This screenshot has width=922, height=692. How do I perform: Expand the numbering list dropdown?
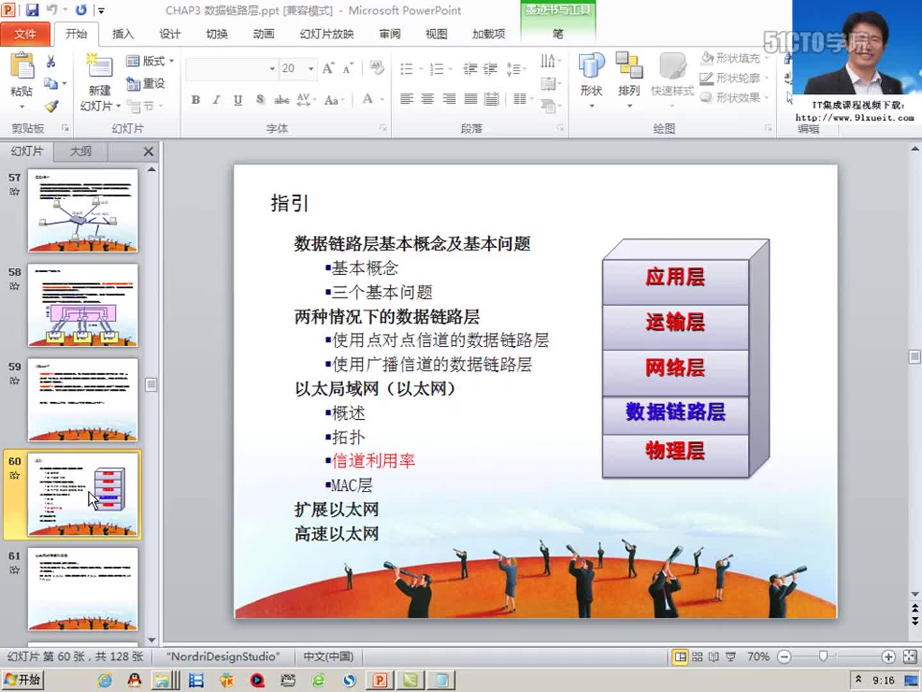[451, 69]
